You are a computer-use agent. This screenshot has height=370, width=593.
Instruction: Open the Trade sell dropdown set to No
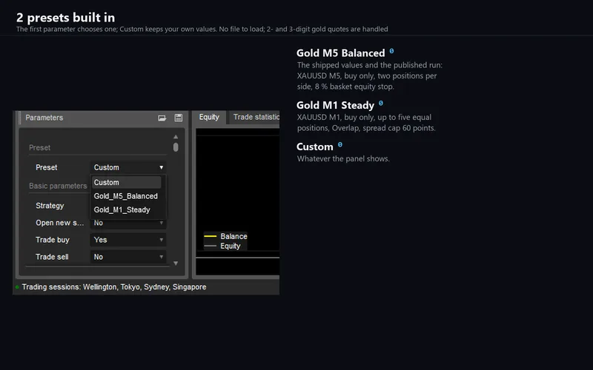coord(128,257)
